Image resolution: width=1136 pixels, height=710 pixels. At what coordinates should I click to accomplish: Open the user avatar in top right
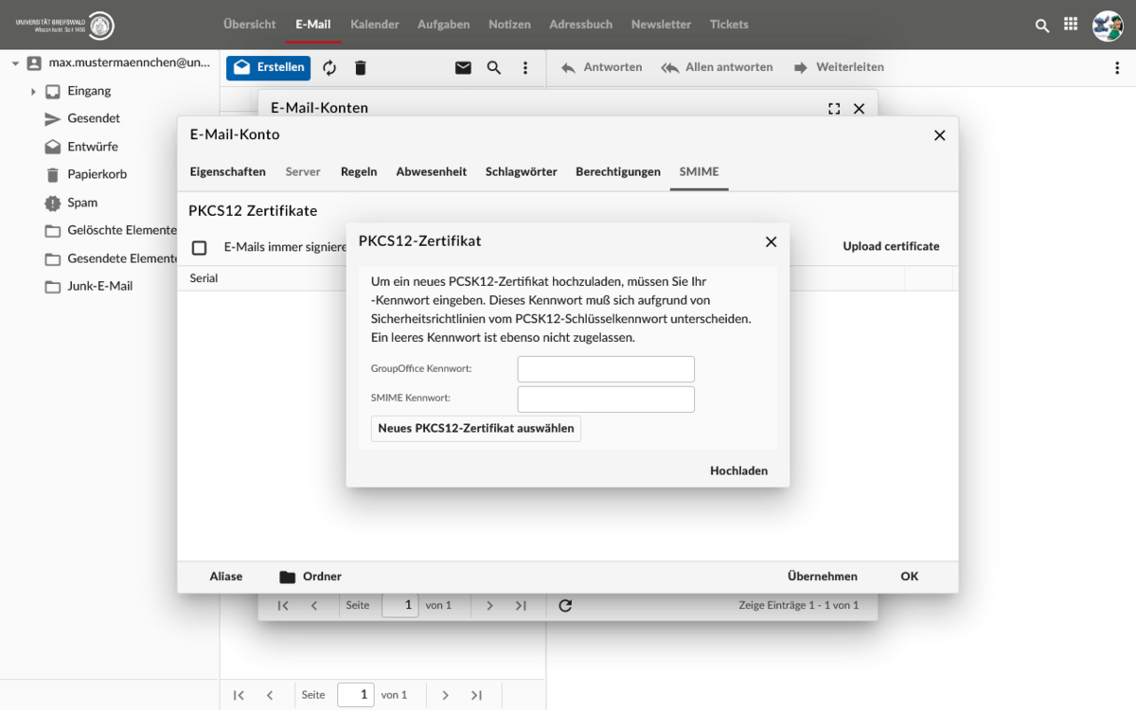coord(1107,26)
